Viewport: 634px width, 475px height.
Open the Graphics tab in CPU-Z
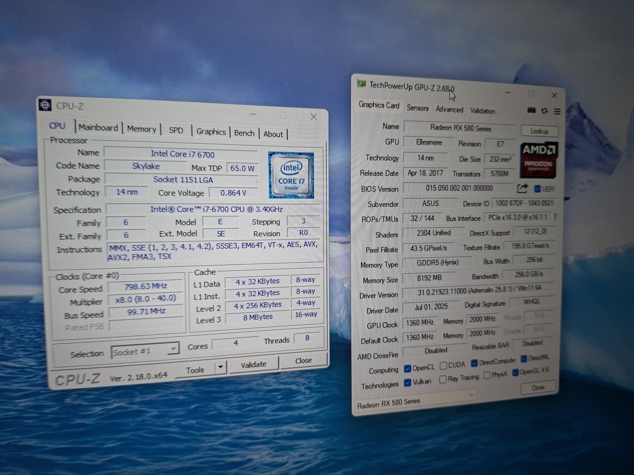pyautogui.click(x=211, y=131)
